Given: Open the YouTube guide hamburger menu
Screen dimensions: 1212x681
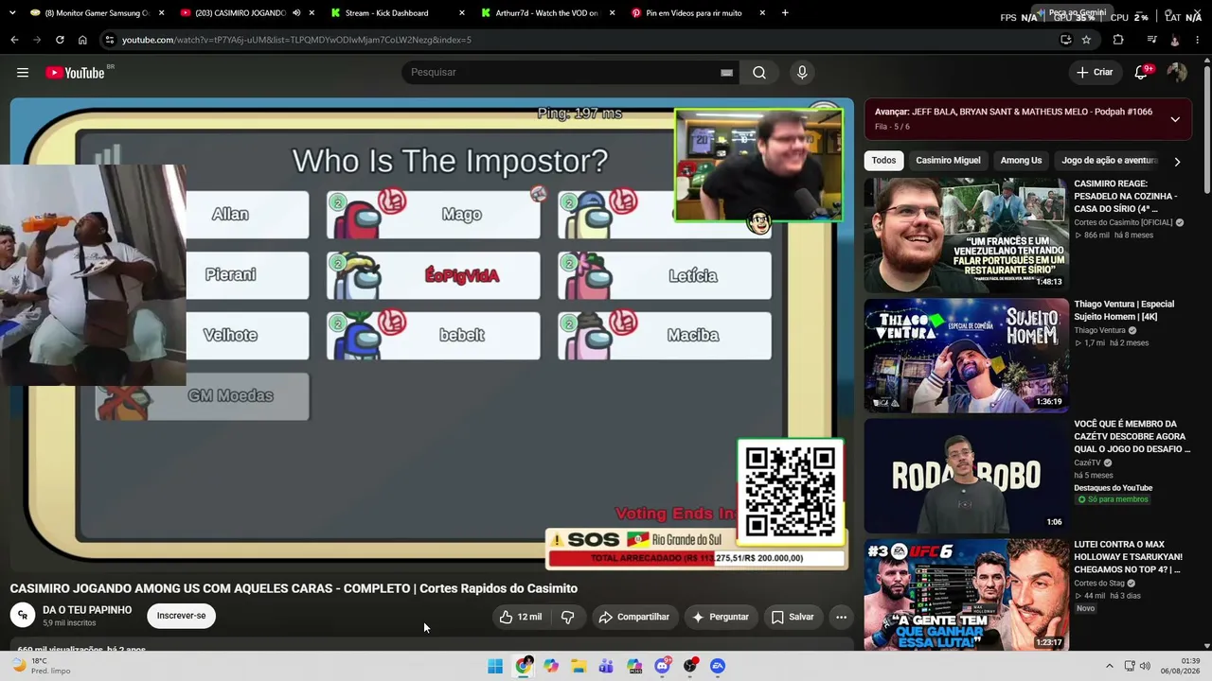Looking at the screenshot, I should [23, 73].
